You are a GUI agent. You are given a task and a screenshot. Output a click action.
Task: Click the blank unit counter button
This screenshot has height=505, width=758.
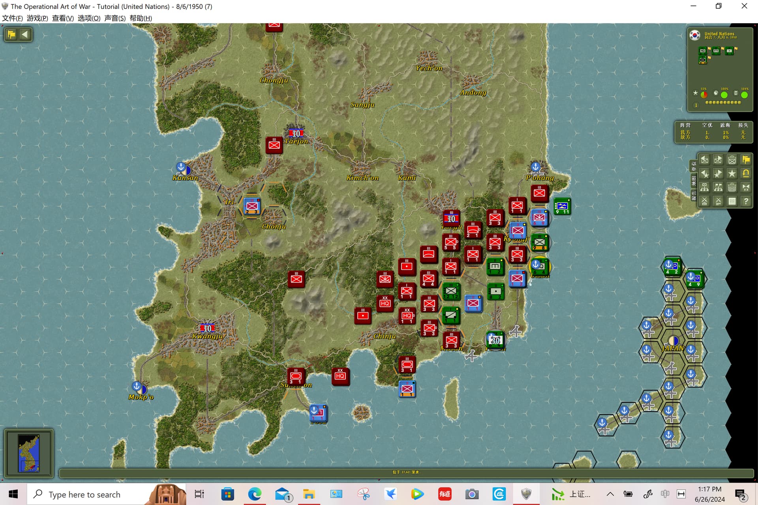[732, 201]
